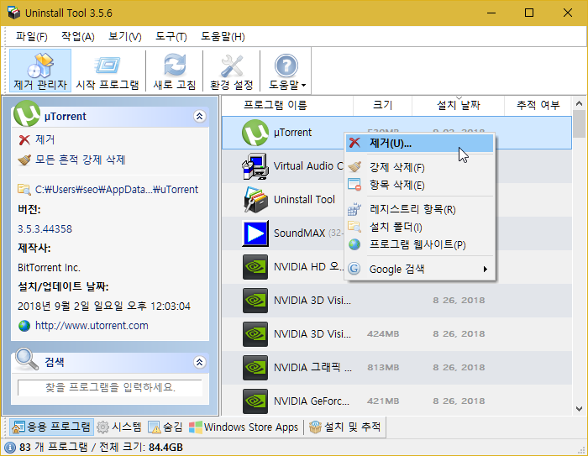Click the globe icon beside 프로그램 웹사이트(P)
Viewport: 588px width, 456px height.
pos(354,244)
